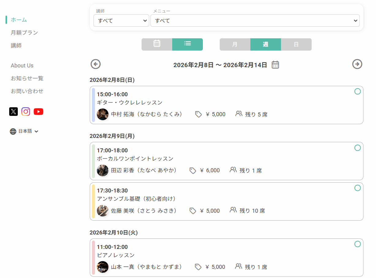Go to next week with right arrow
376x278 pixels.
[357, 64]
